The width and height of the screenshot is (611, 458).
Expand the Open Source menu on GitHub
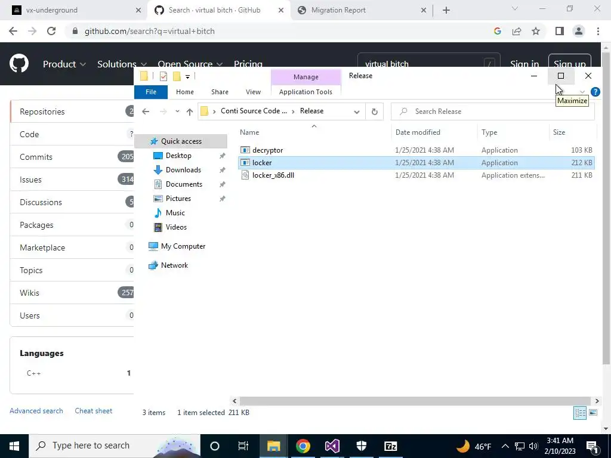190,64
